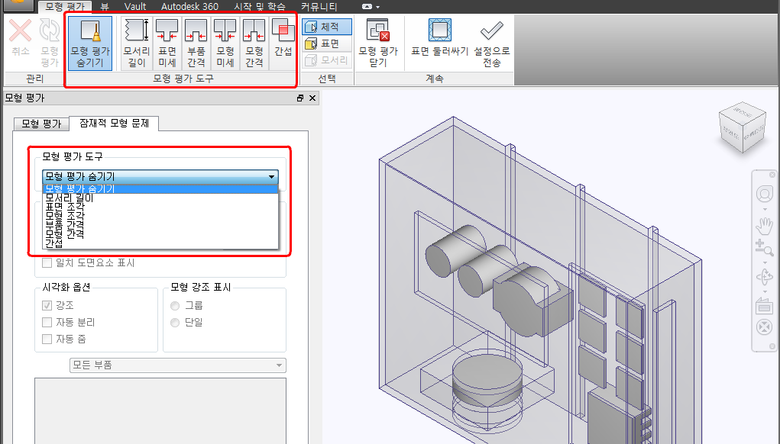This screenshot has height=444, width=780.
Task: Click the 계속 ribbon panel label
Action: tap(434, 79)
